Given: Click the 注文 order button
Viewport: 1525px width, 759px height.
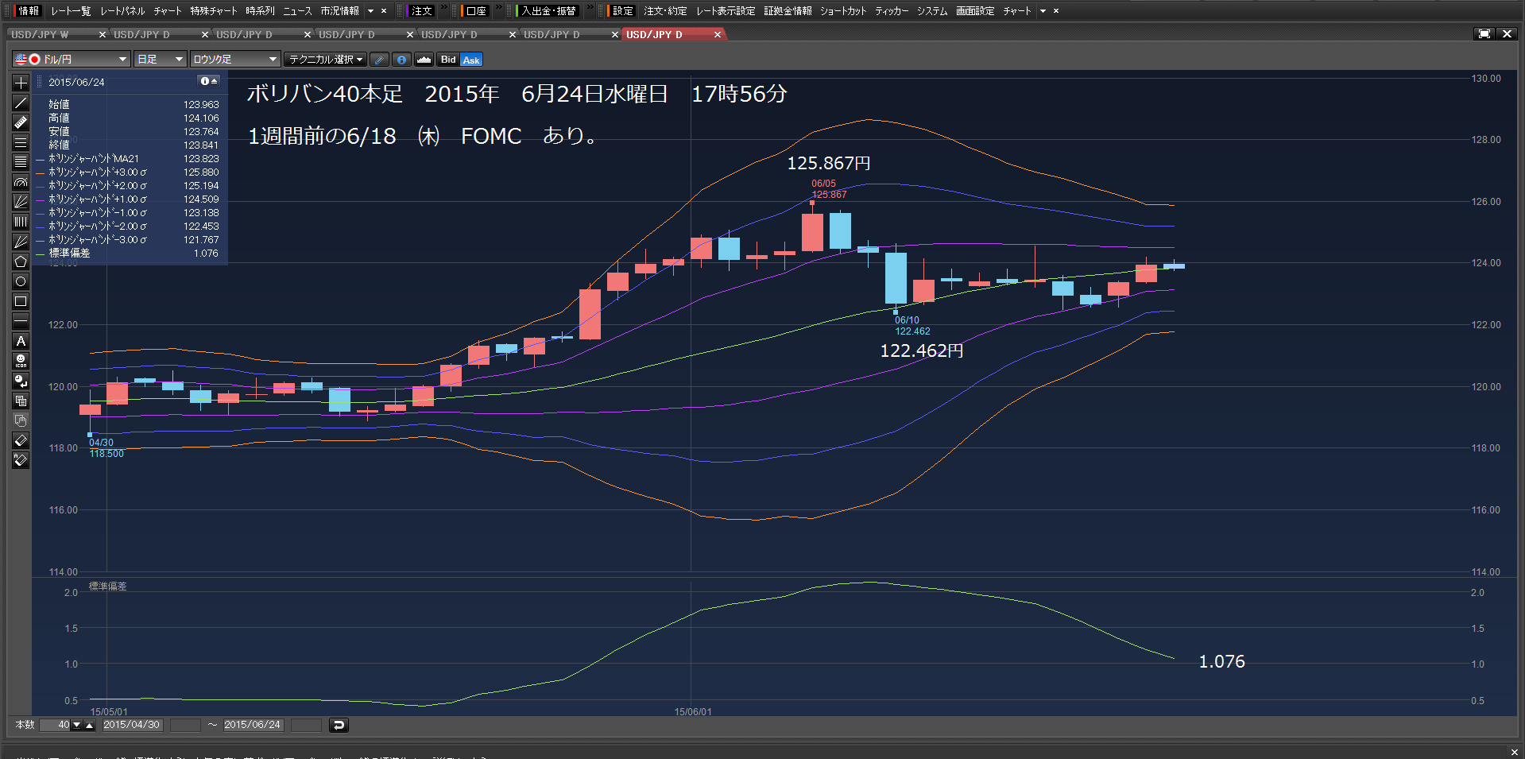Looking at the screenshot, I should click(x=420, y=11).
